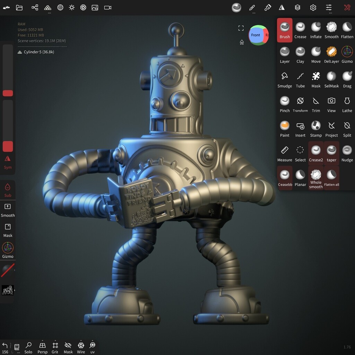The height and width of the screenshot is (355, 355).
Task: Open the Camera menu
Action: [107, 8]
